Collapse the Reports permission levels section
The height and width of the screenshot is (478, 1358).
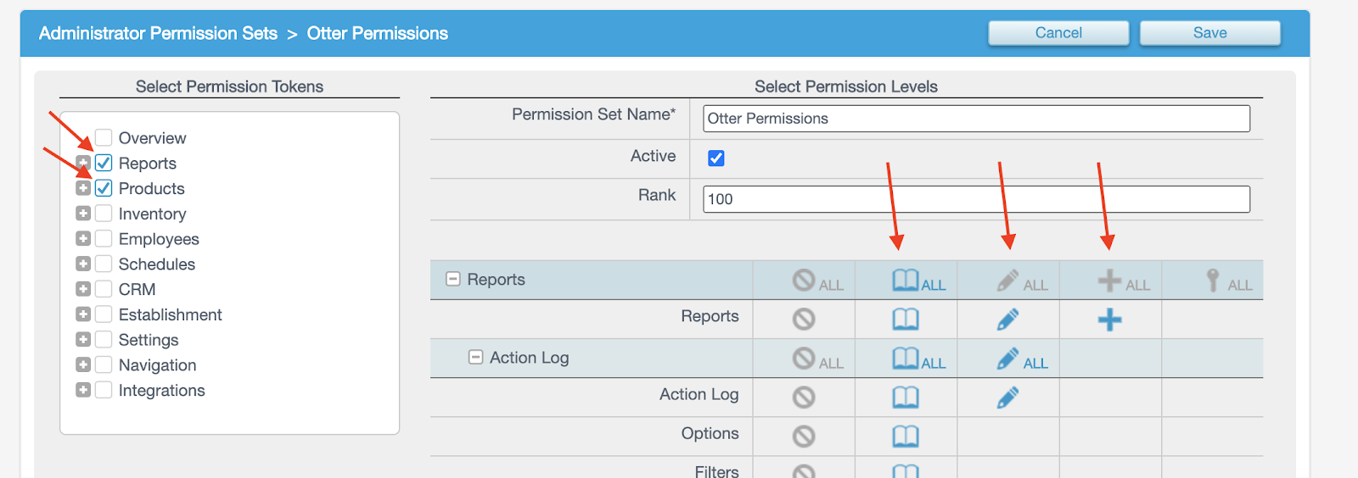tap(453, 279)
